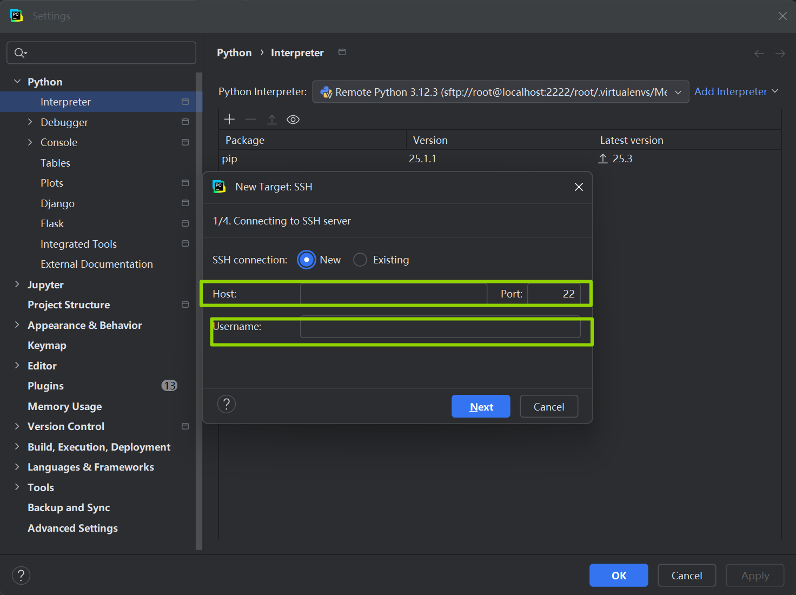
Task: Expand Appearance & Behavior group
Action: [17, 325]
